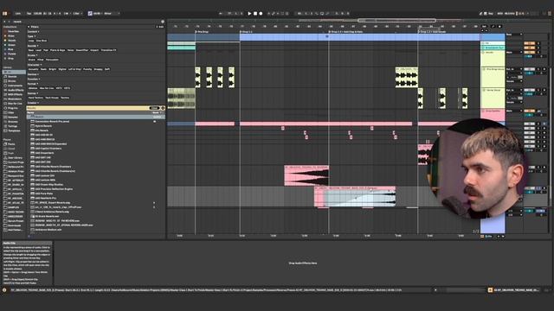Screen dimensions: 554x311
Task: Open Packs under Places
Action: pos(11,144)
